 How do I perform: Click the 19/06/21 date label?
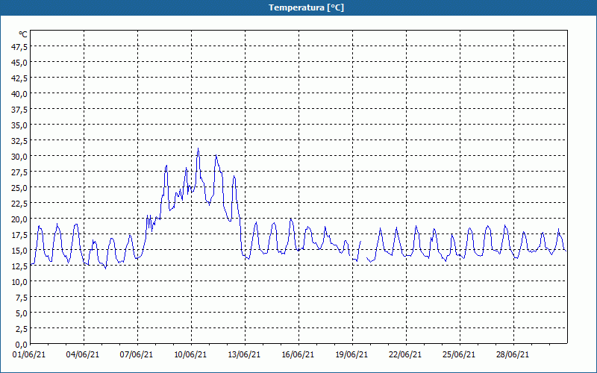point(351,354)
